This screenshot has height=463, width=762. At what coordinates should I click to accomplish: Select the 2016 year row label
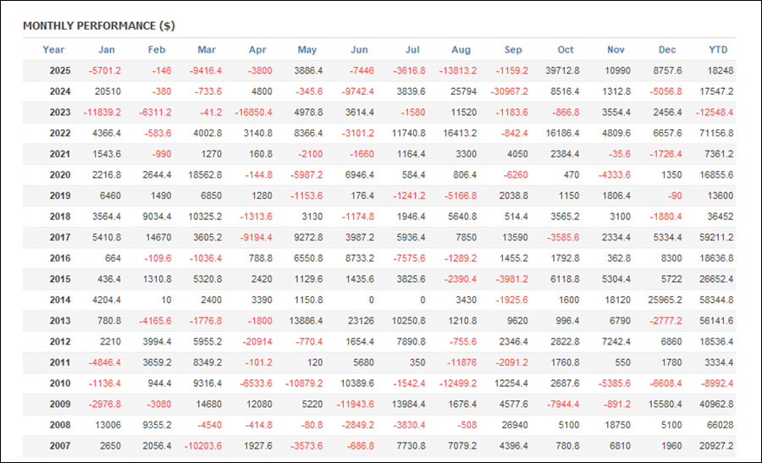tap(60, 258)
